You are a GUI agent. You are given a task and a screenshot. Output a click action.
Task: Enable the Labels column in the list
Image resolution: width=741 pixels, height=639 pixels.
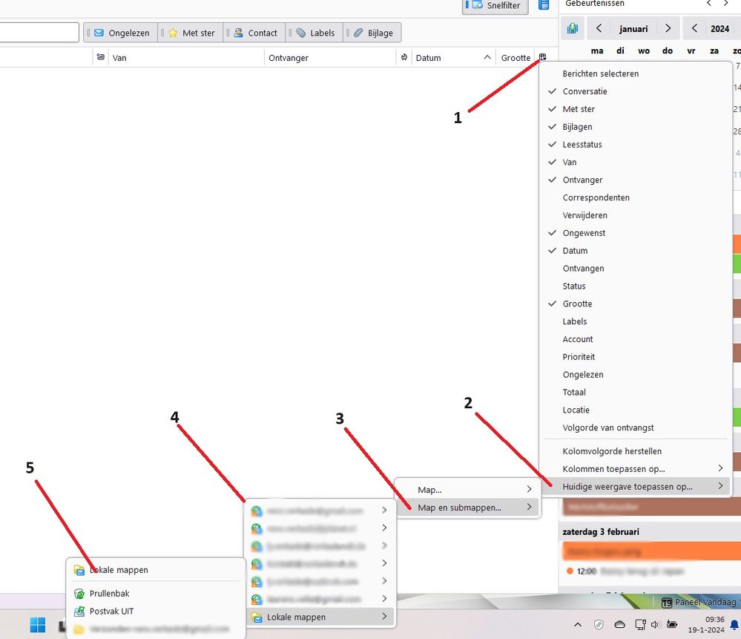point(575,321)
